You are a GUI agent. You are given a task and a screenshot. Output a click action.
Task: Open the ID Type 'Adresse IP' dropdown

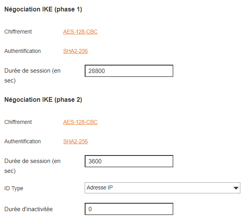click(158, 188)
